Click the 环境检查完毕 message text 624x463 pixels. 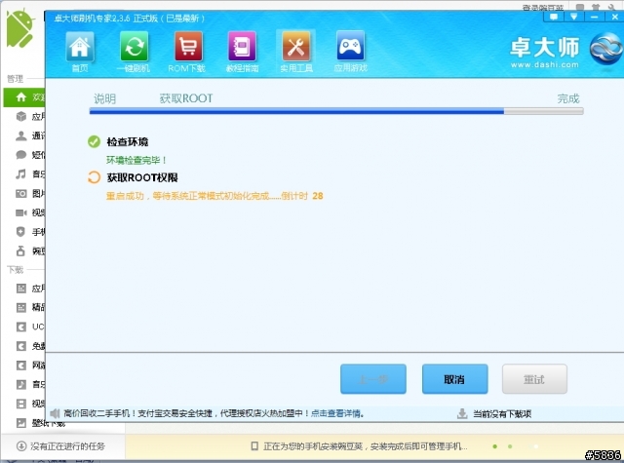pos(136,160)
